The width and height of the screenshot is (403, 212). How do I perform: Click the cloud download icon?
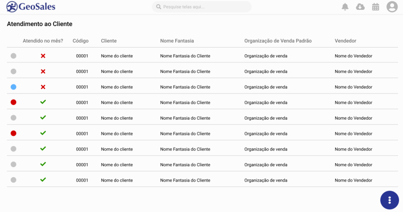[x=360, y=7]
